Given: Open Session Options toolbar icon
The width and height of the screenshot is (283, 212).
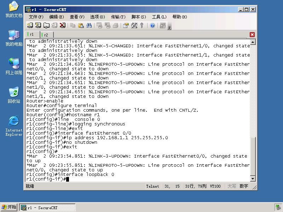Looking at the screenshot, I should click(x=126, y=25).
